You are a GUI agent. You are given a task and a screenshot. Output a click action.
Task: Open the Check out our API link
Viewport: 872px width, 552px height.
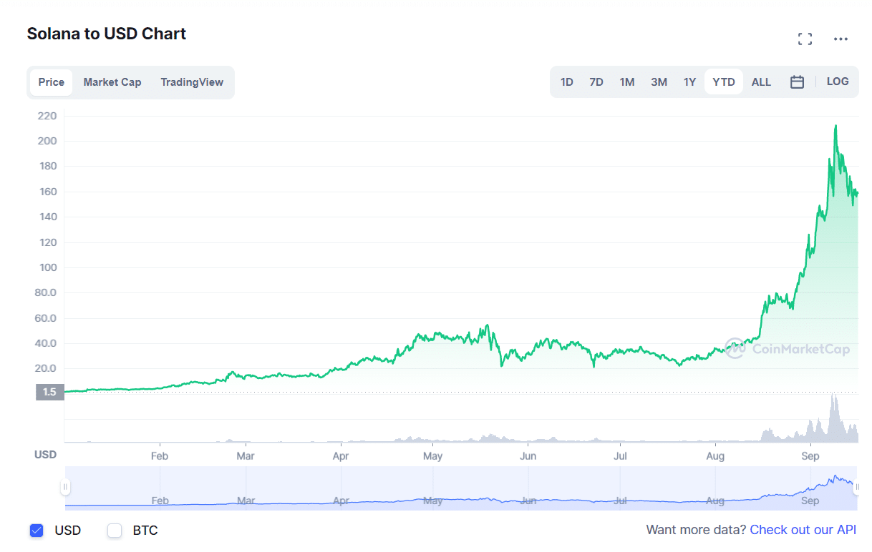tap(803, 530)
